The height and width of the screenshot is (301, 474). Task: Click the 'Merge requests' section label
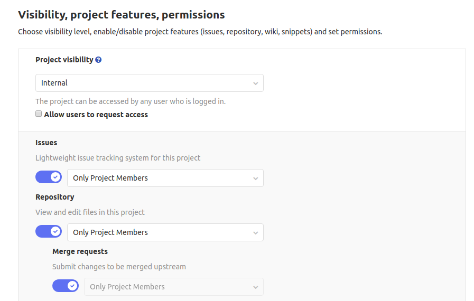click(x=80, y=251)
